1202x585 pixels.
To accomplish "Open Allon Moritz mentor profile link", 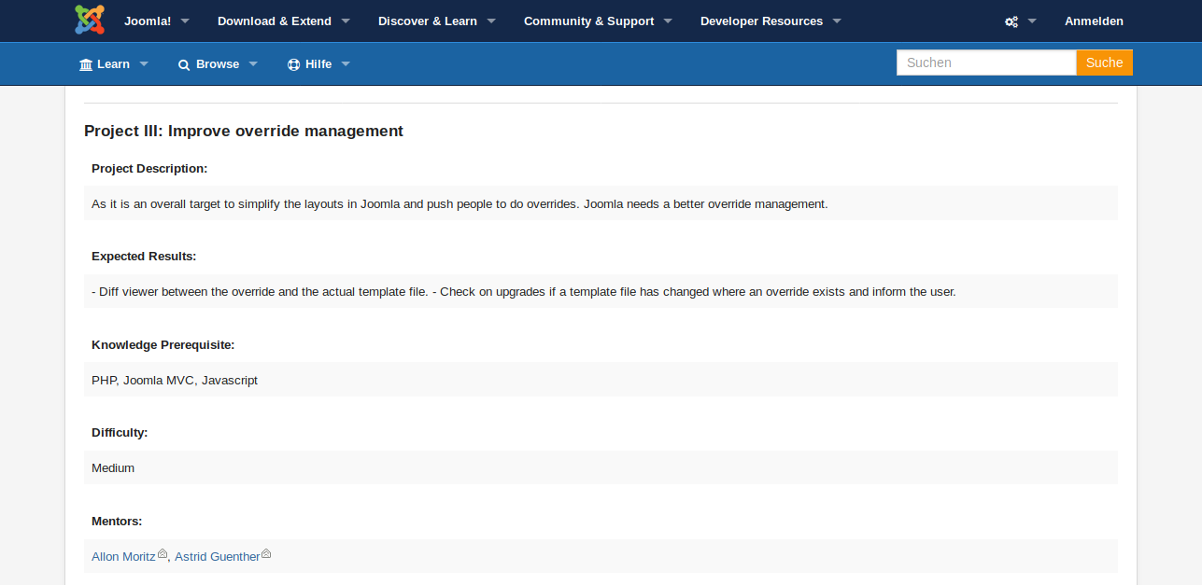I will click(123, 557).
